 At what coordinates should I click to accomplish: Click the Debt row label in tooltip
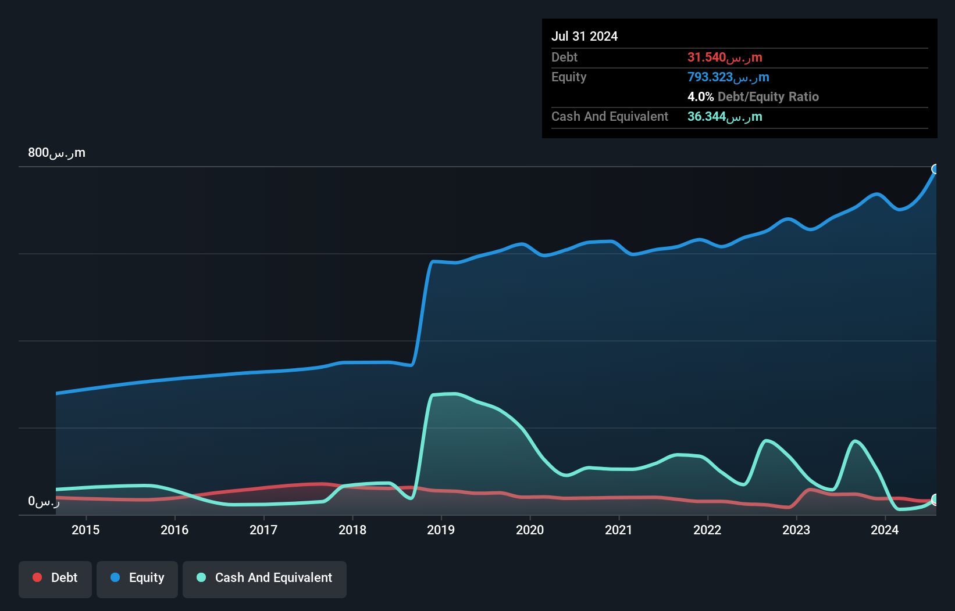coord(564,57)
